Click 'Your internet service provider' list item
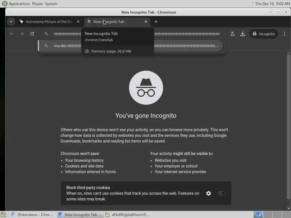291x218 pixels. [180, 172]
